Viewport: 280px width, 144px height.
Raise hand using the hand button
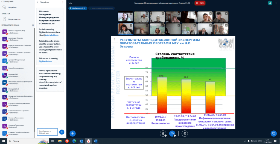185,133
